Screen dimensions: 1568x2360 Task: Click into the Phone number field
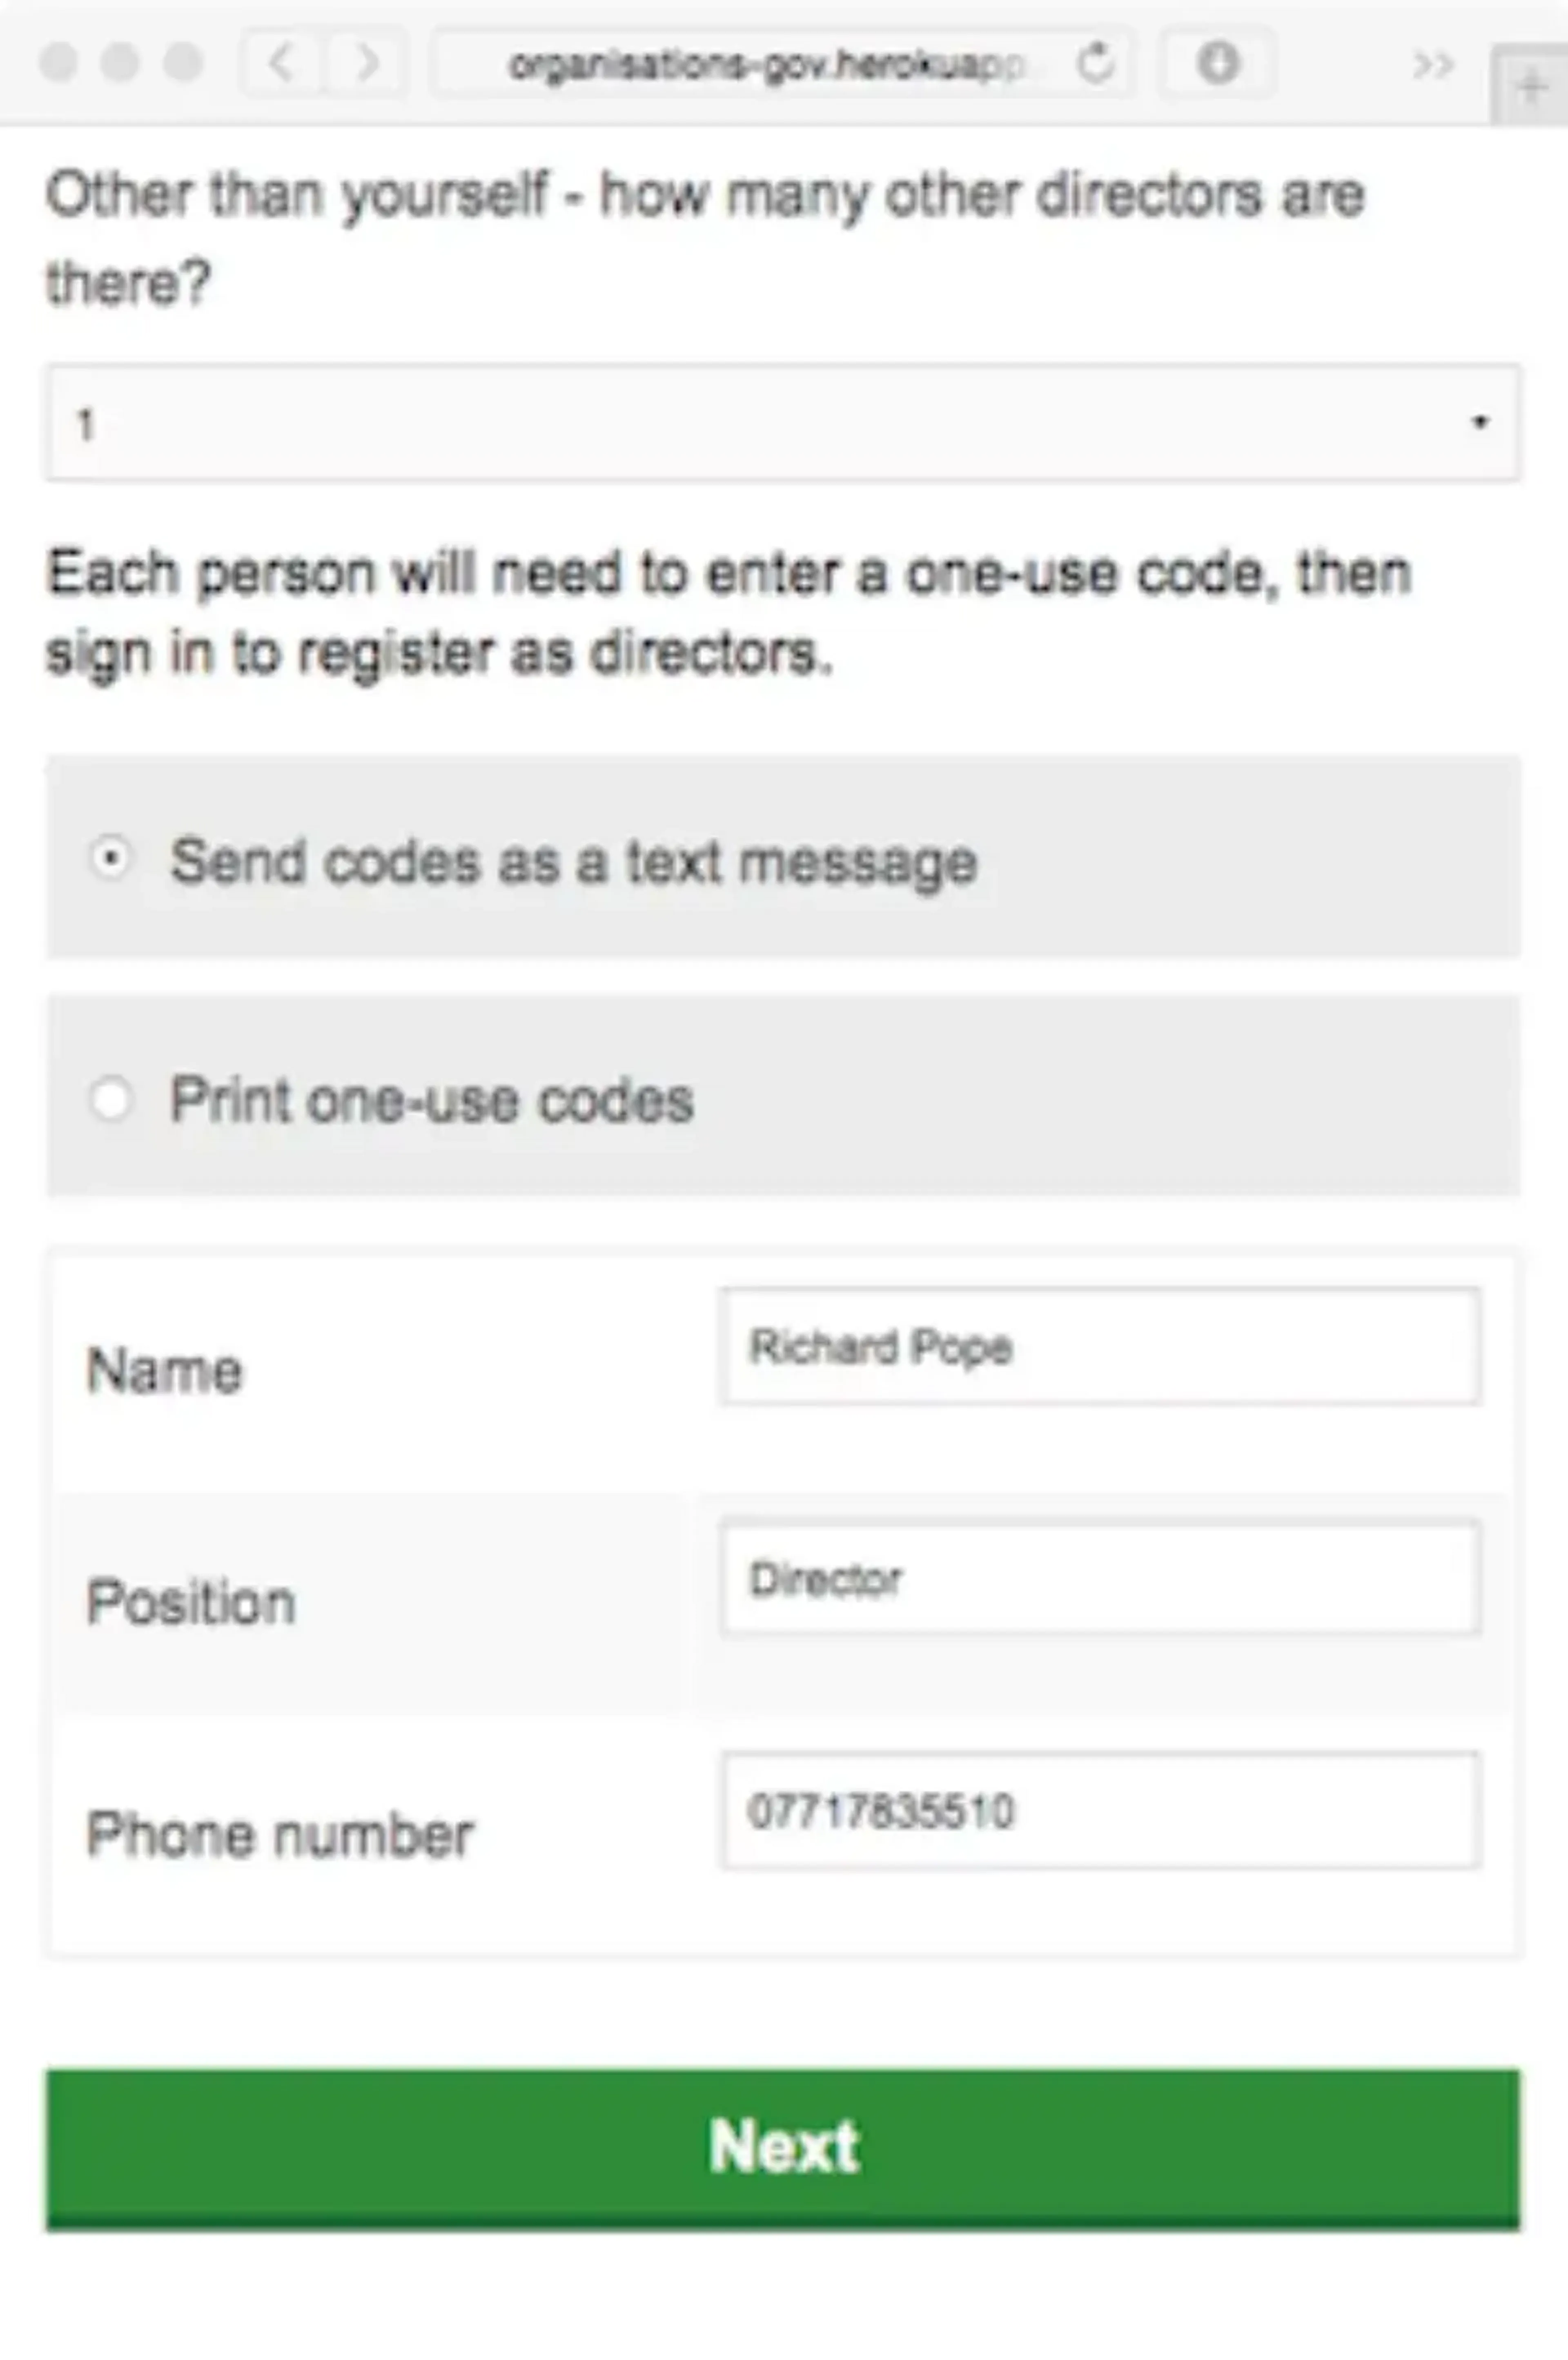pyautogui.click(x=1100, y=1810)
